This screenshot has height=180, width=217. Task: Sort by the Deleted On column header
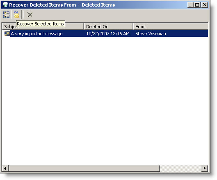[108, 26]
